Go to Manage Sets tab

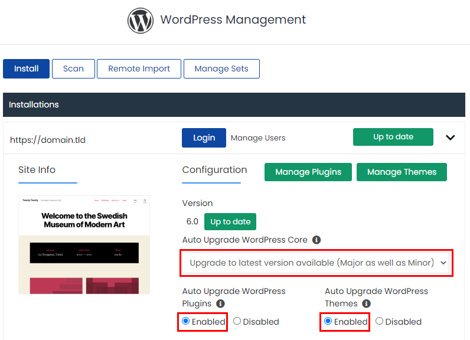click(x=221, y=68)
